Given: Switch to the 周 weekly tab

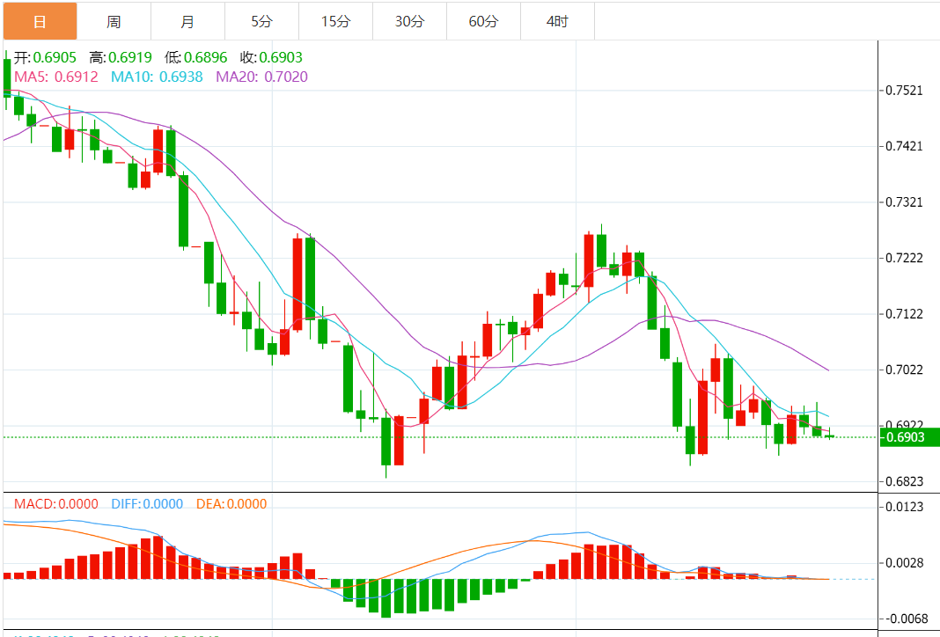Looking at the screenshot, I should 114,22.
